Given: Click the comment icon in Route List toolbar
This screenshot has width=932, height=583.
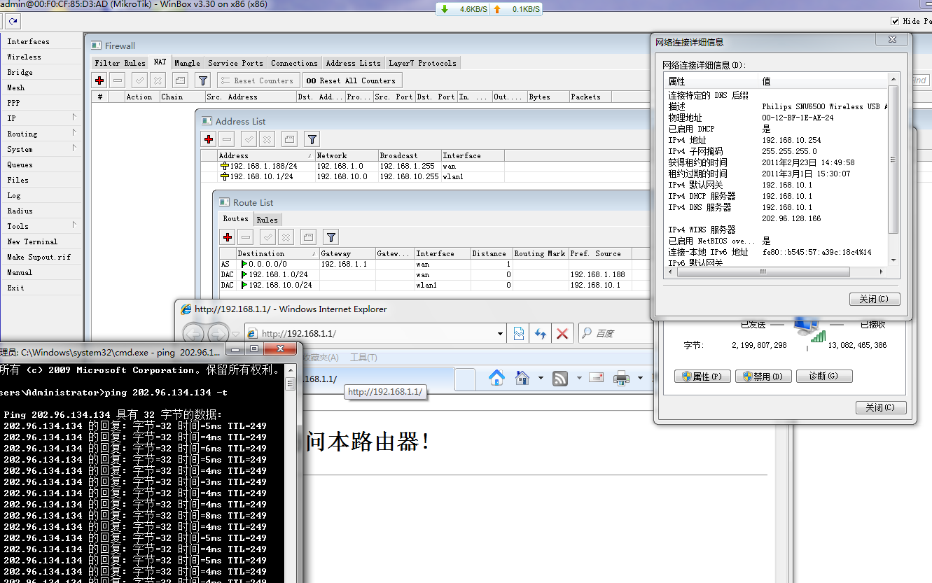Looking at the screenshot, I should click(x=308, y=237).
